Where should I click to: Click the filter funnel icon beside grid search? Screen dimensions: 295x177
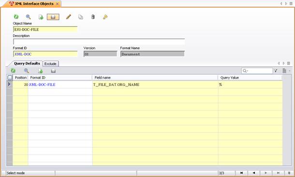(x=276, y=71)
